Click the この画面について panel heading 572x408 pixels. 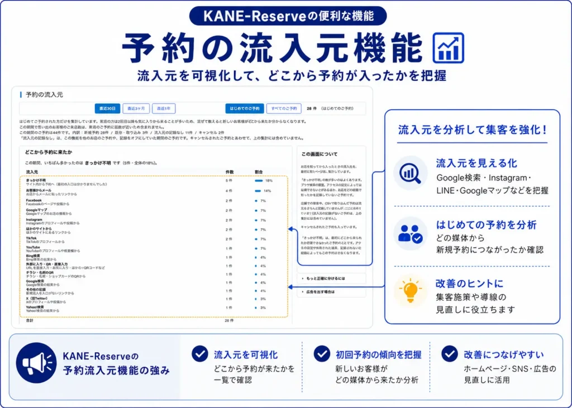point(319,154)
